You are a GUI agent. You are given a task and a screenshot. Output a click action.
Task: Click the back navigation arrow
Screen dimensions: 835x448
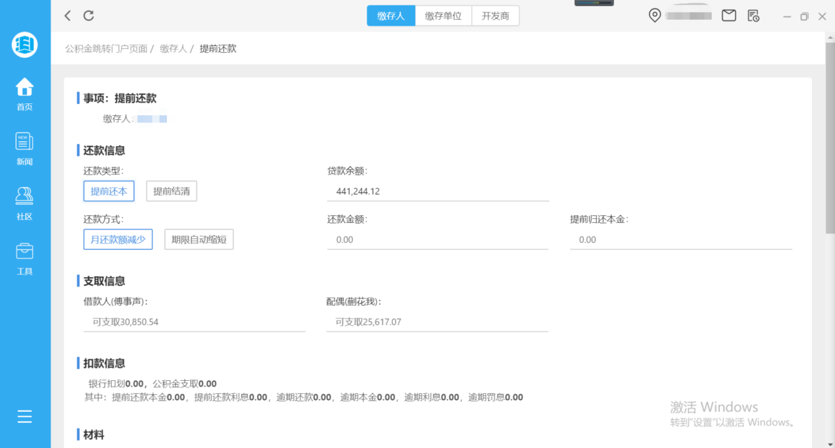pos(67,15)
